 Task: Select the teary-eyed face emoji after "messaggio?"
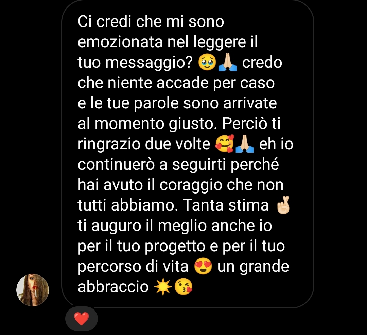click(x=207, y=62)
